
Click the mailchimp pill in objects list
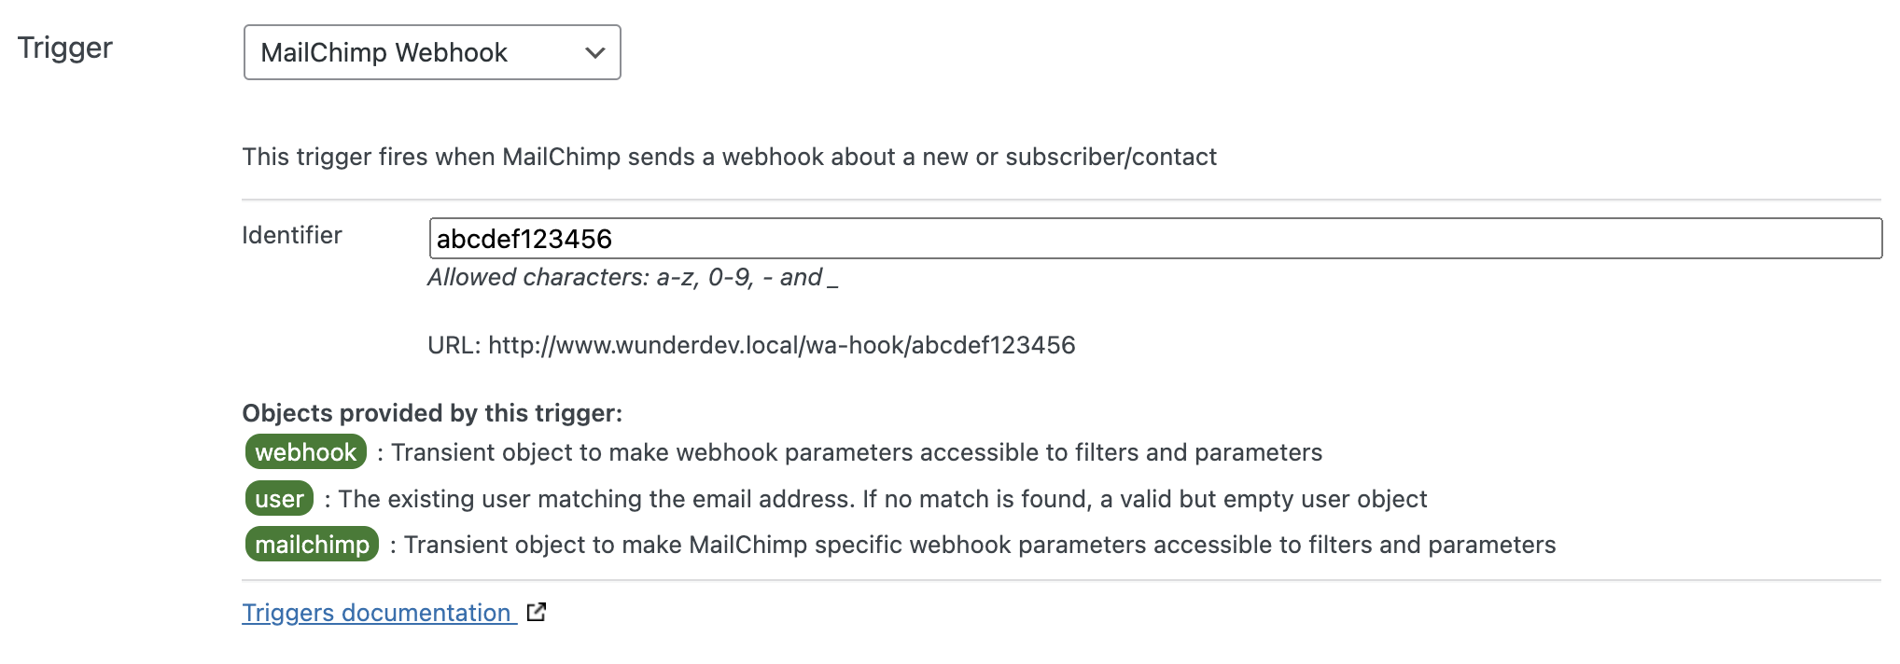(312, 545)
